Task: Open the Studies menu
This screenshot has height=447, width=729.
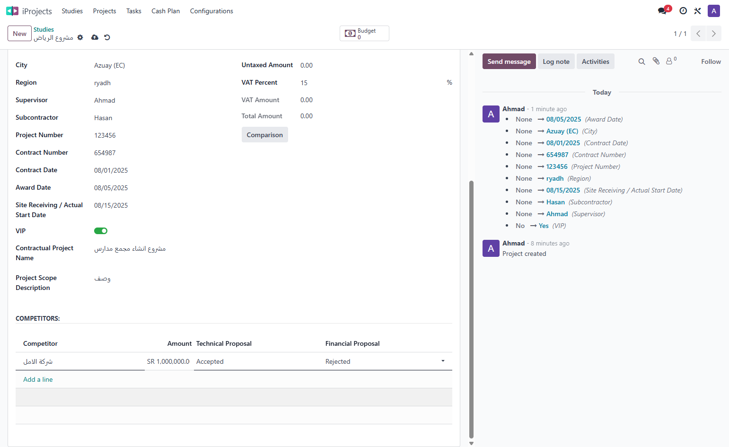Action: click(x=72, y=11)
